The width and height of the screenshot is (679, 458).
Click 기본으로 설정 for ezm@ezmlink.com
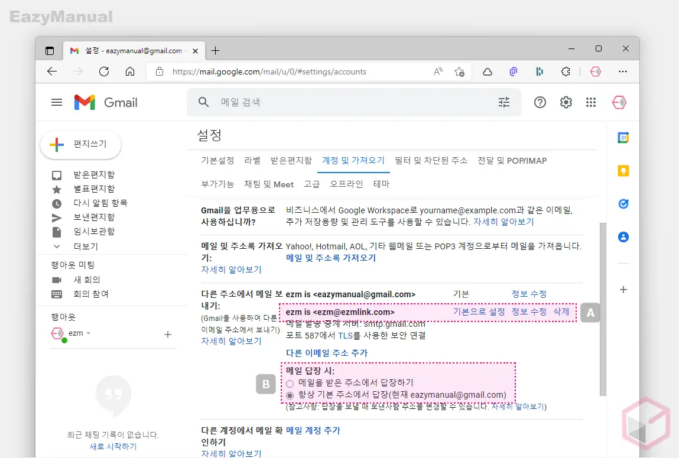479,311
